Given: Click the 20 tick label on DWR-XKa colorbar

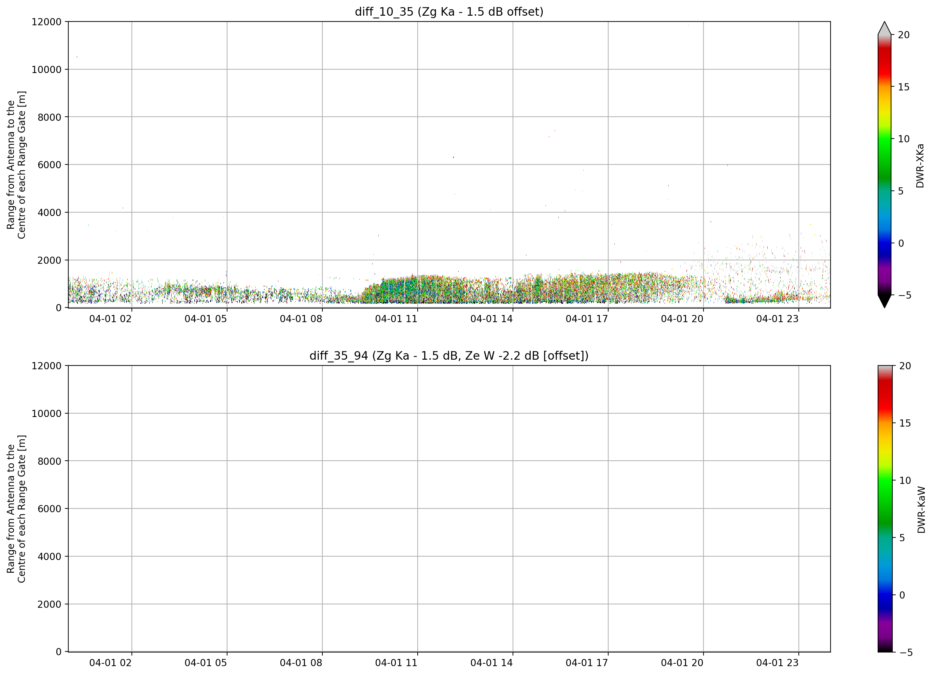Looking at the screenshot, I should 903,35.
